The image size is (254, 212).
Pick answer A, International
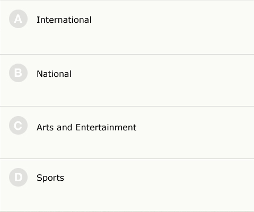tap(127, 28)
